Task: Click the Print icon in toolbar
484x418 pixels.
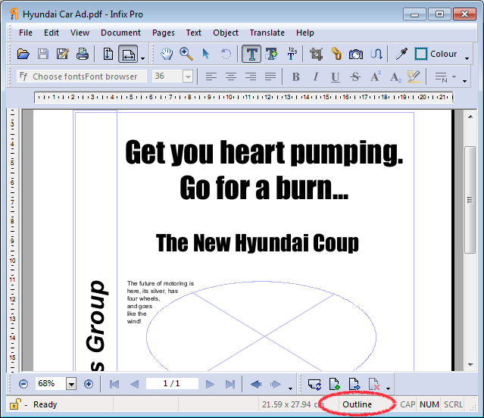Action: click(x=83, y=54)
